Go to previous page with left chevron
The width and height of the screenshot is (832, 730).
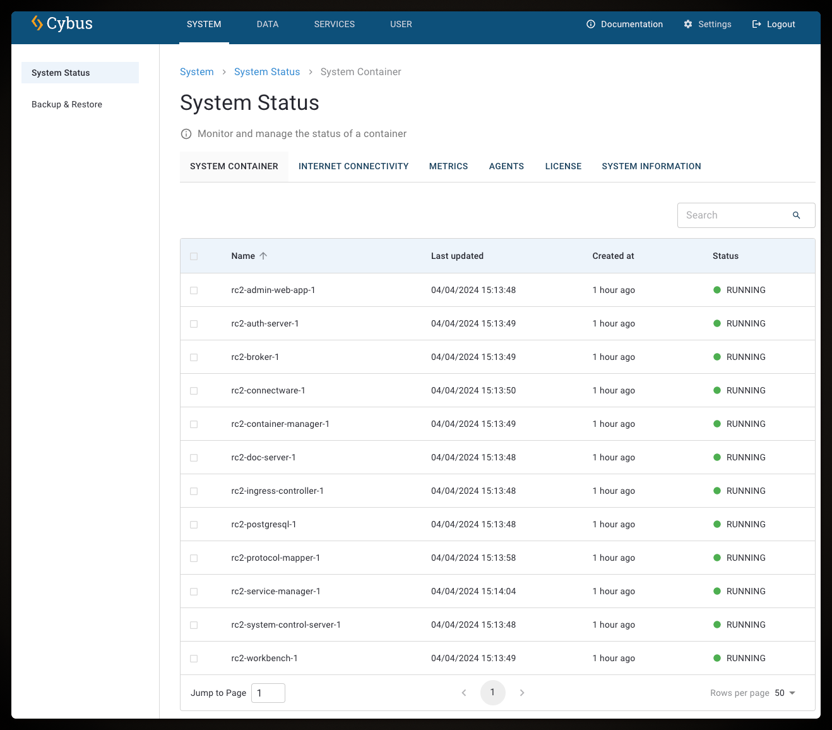click(464, 693)
